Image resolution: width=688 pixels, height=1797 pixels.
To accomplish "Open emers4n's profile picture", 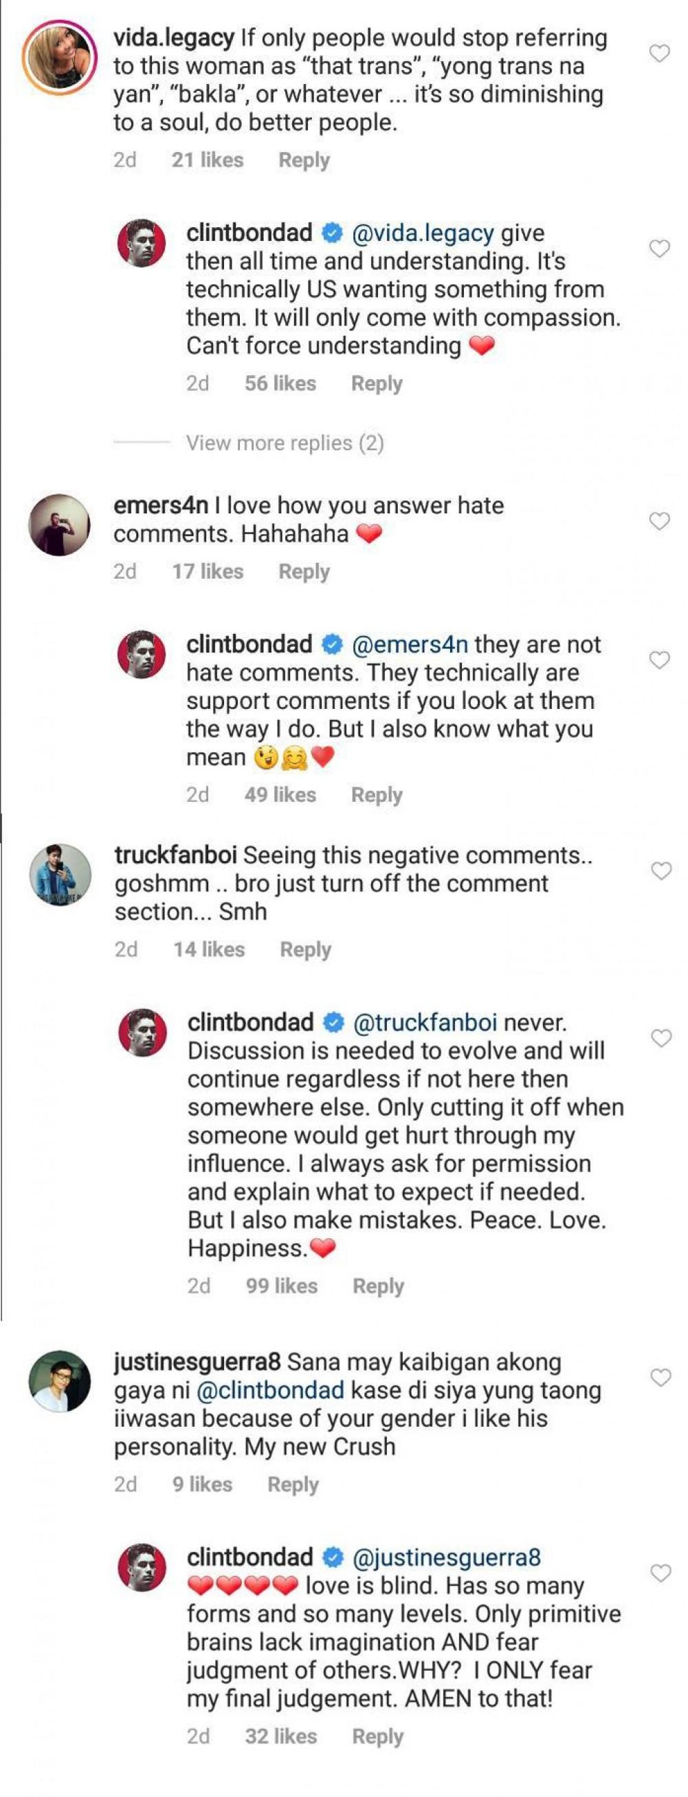I will tap(59, 525).
